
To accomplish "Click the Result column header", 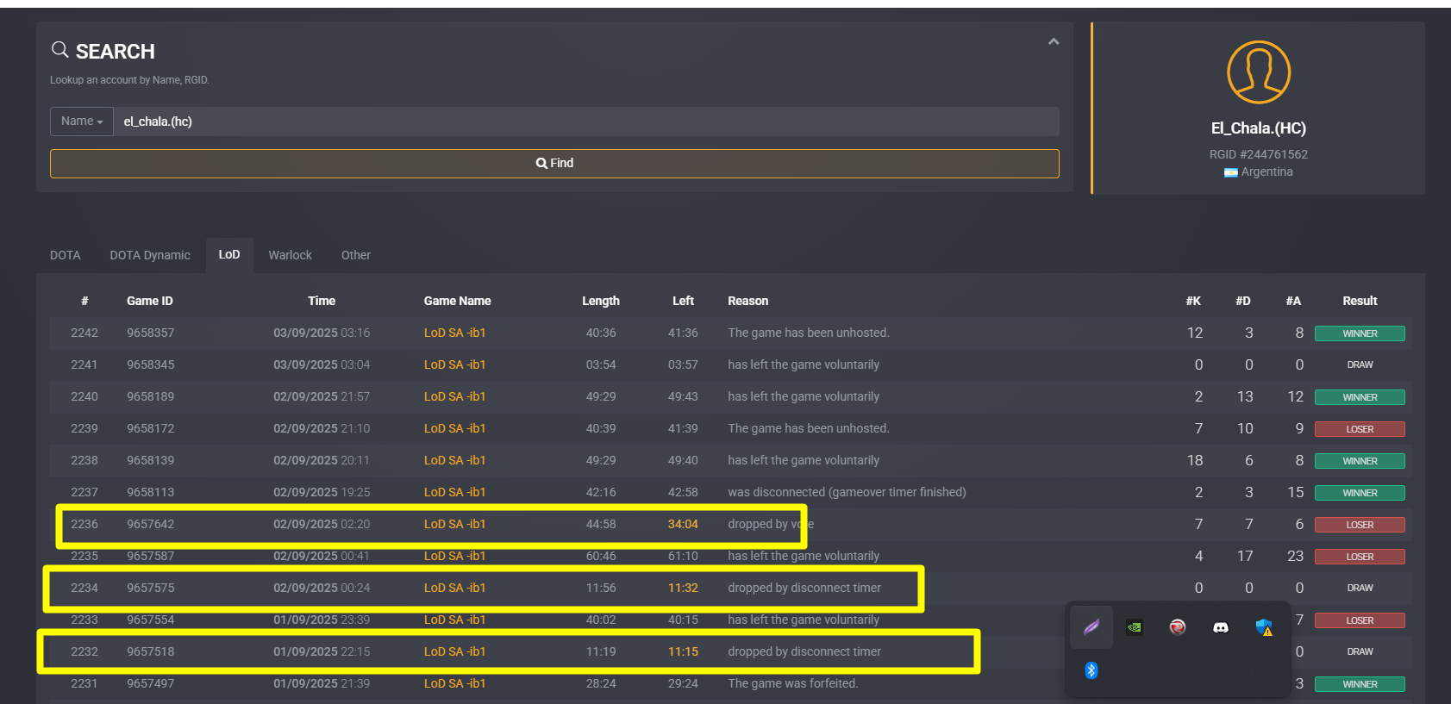I will pos(1360,301).
